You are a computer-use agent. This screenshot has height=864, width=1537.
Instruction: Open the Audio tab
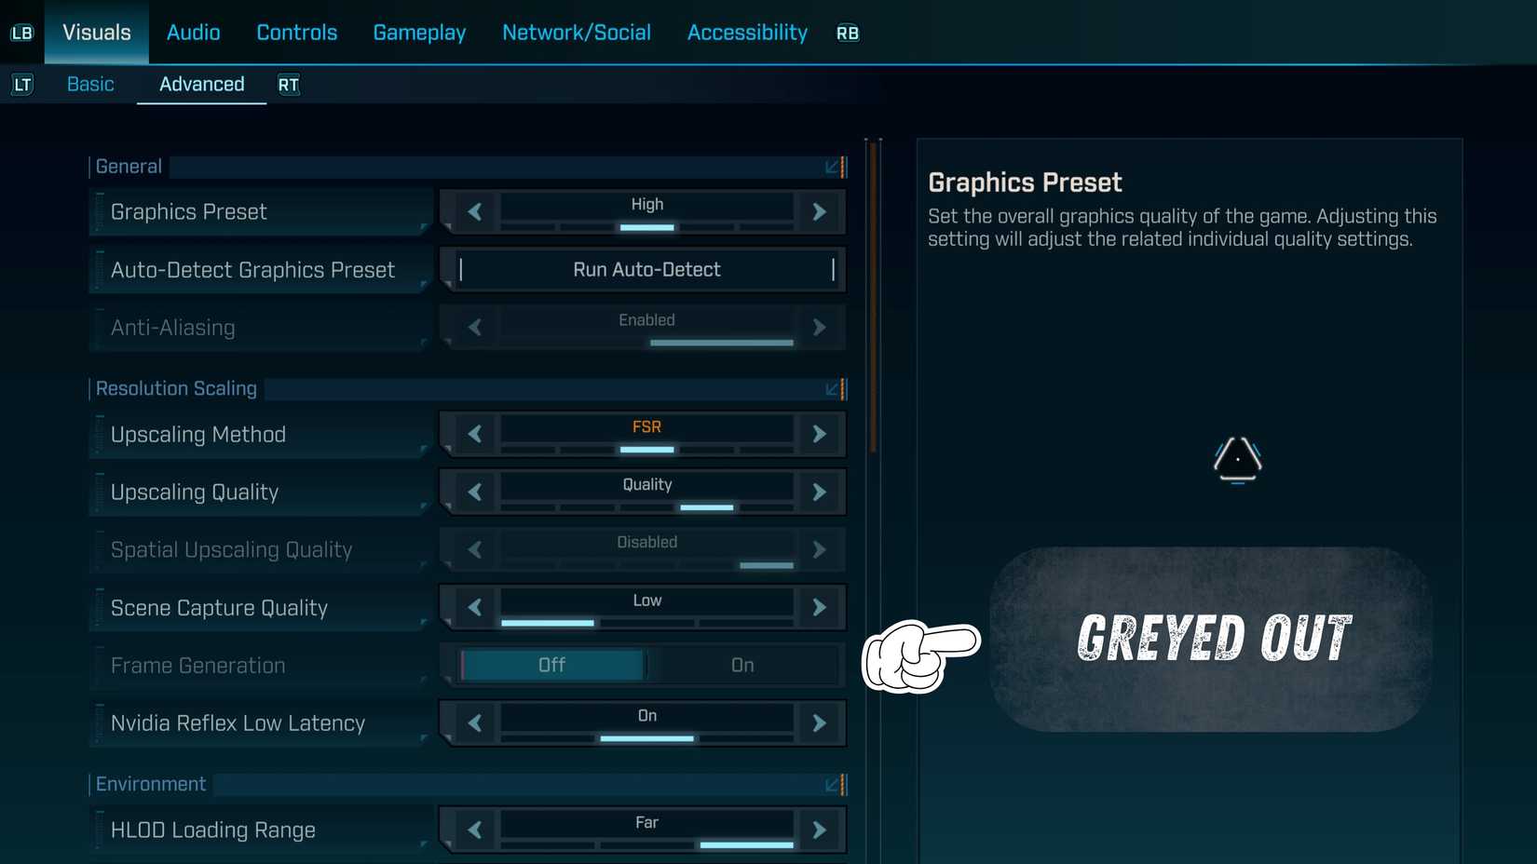pos(193,33)
